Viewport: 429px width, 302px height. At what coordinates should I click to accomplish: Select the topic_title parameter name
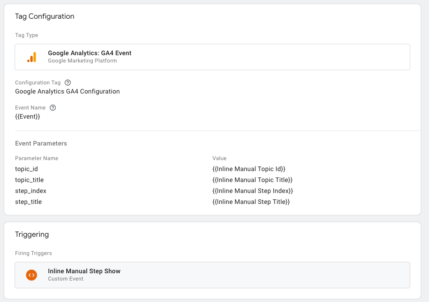[x=29, y=180]
